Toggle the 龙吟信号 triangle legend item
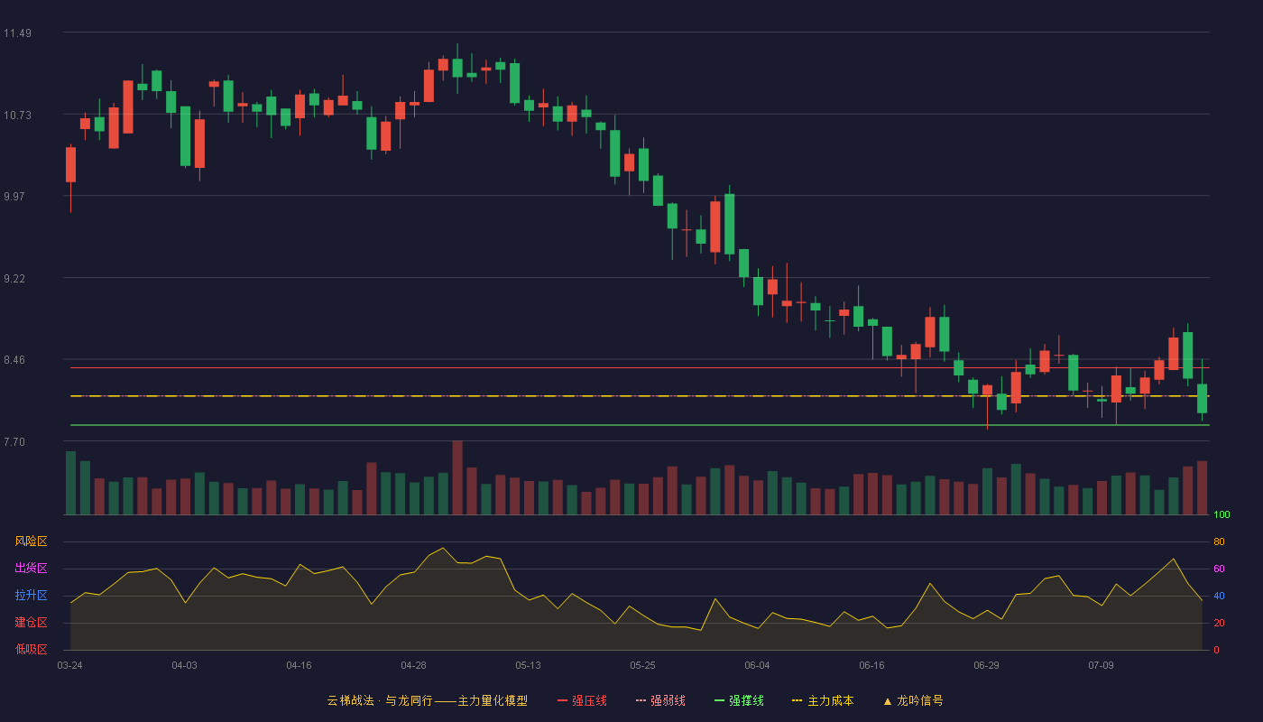This screenshot has height=722, width=1263. tap(913, 700)
